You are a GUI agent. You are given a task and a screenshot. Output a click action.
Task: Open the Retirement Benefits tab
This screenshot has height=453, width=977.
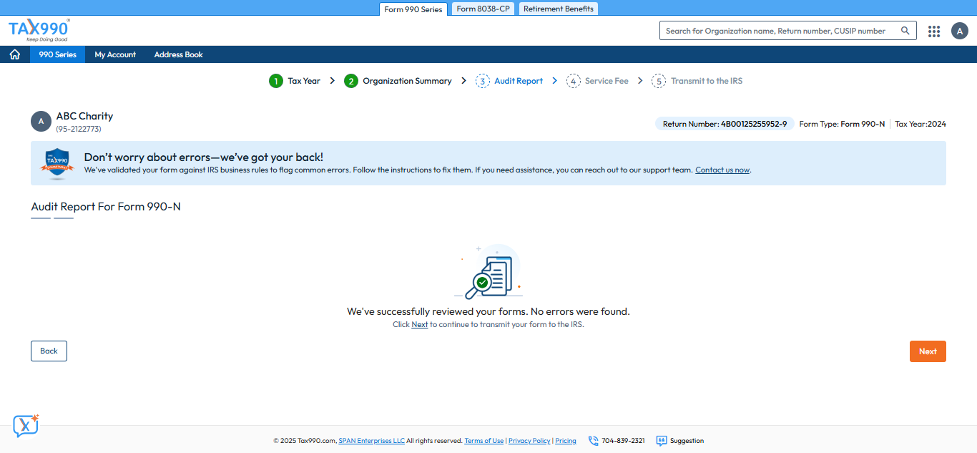(x=559, y=9)
